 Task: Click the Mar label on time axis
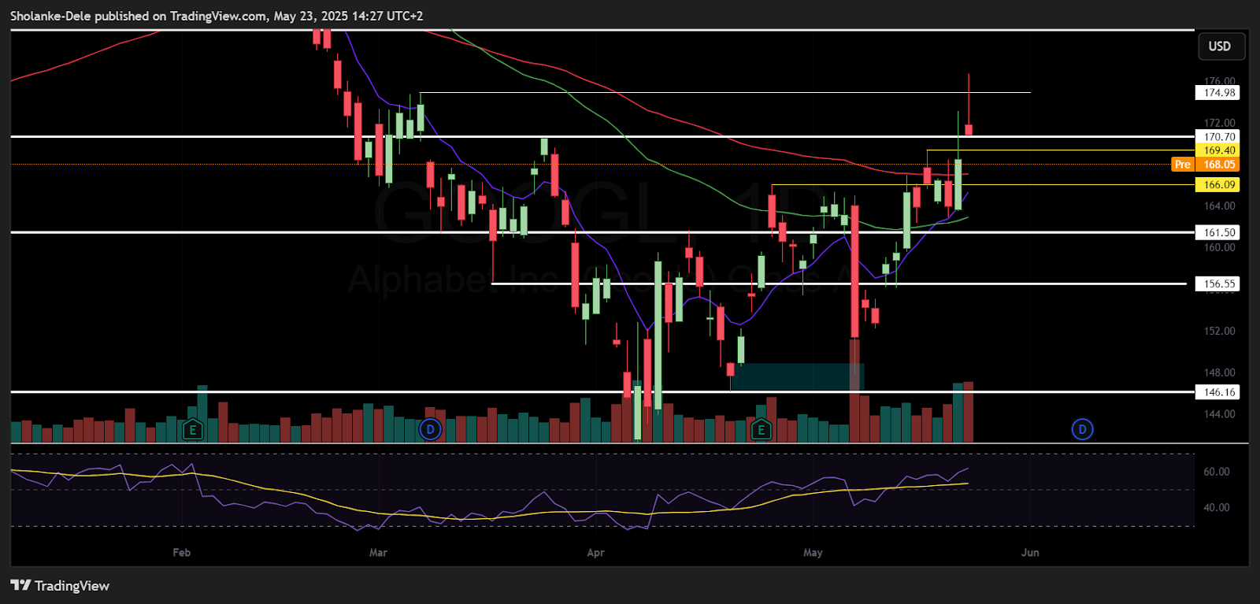click(378, 553)
